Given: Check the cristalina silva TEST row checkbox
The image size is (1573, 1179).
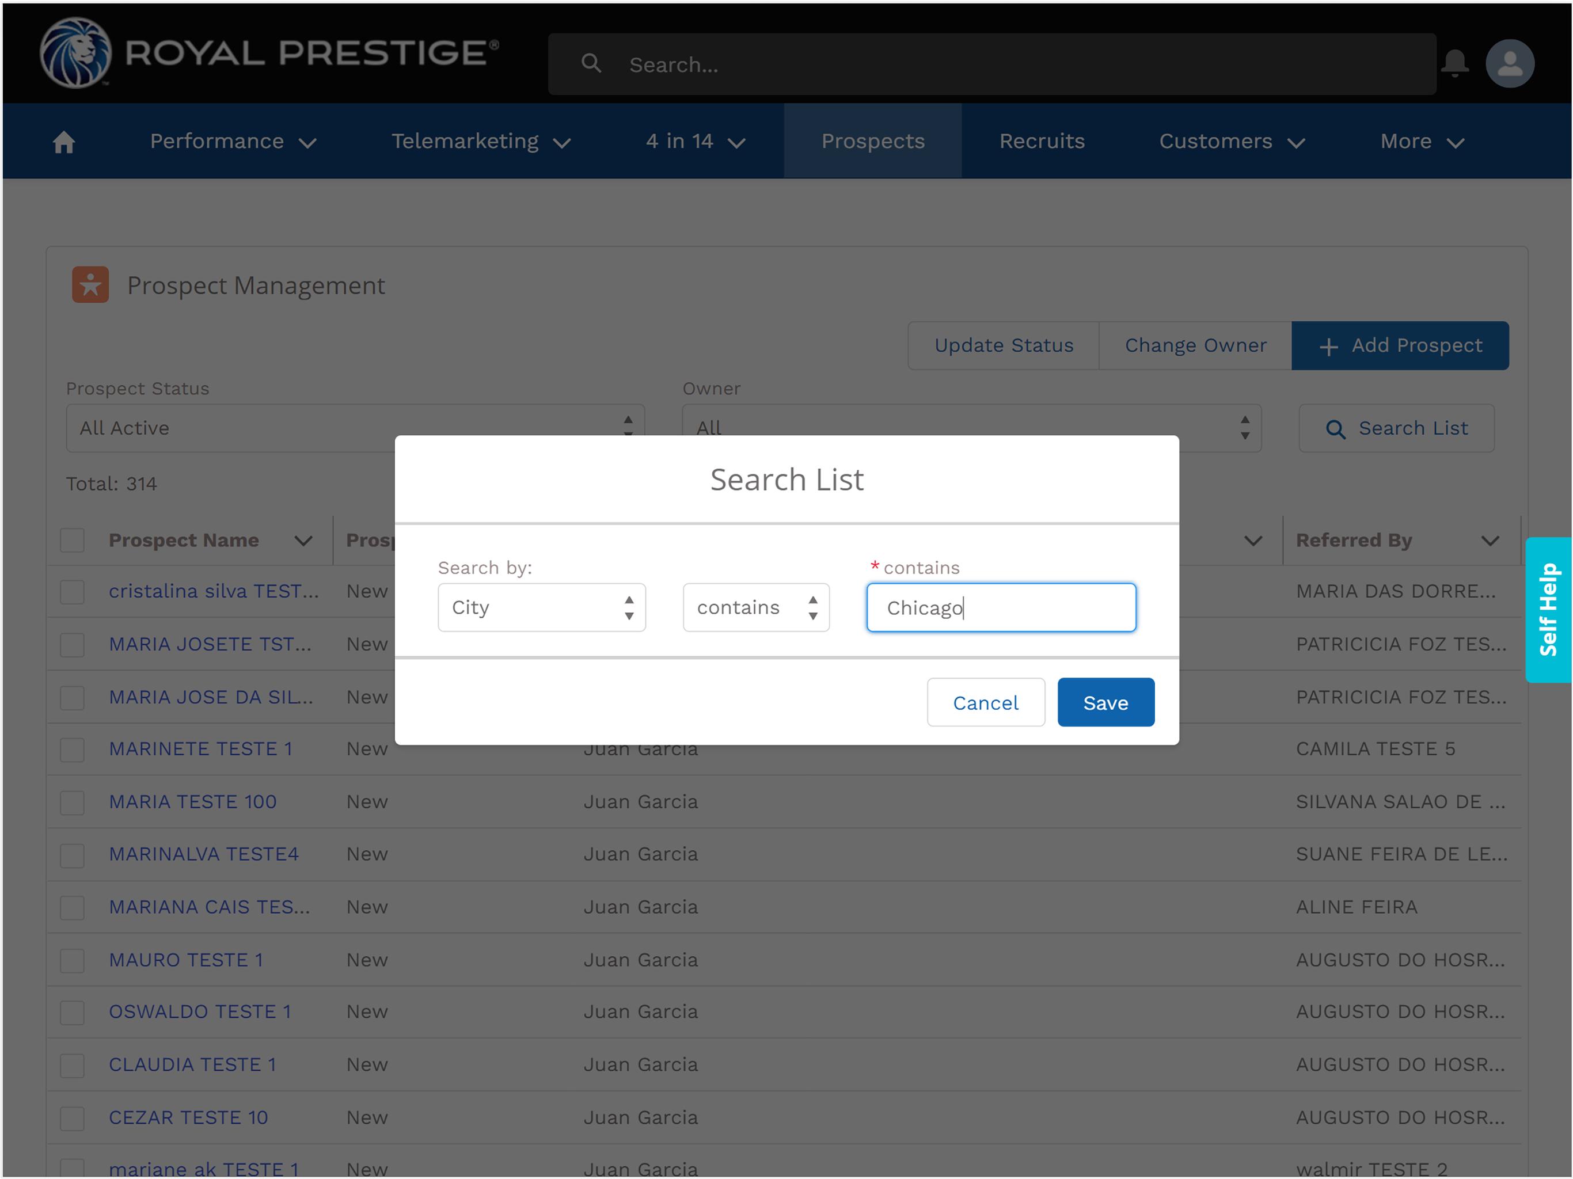Looking at the screenshot, I should coord(73,592).
